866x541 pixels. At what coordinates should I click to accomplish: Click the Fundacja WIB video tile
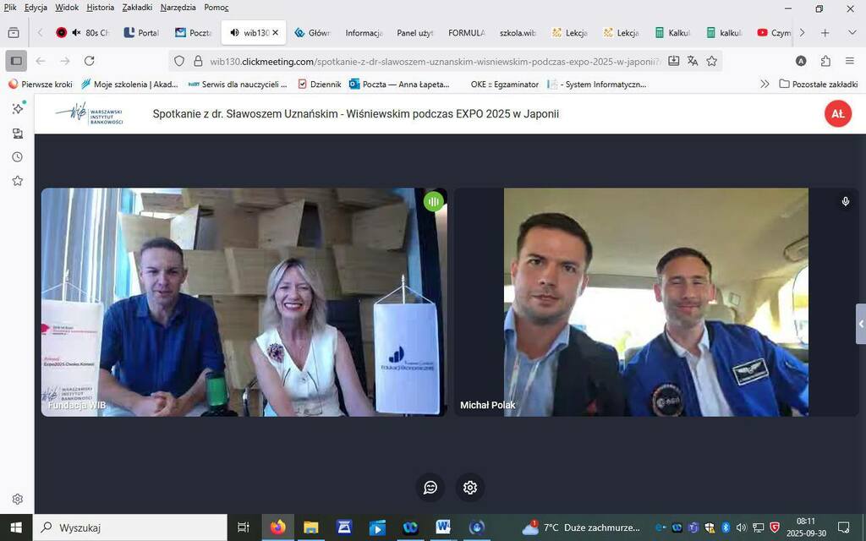(x=244, y=302)
